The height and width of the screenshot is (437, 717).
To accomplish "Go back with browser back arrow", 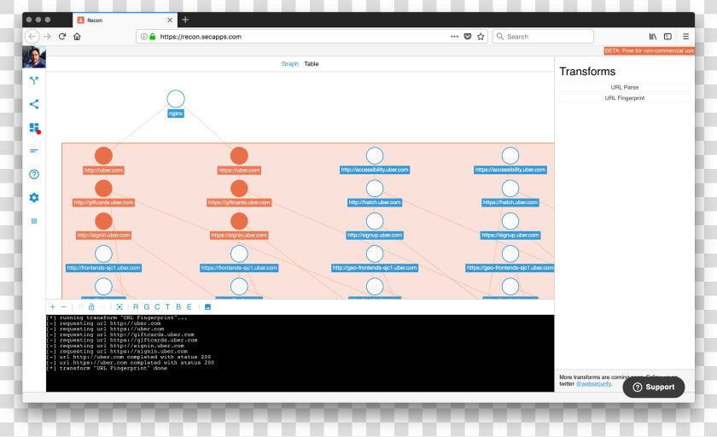I will pyautogui.click(x=32, y=37).
